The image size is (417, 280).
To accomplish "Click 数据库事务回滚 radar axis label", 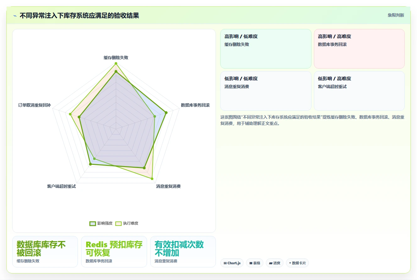I will tap(195, 105).
